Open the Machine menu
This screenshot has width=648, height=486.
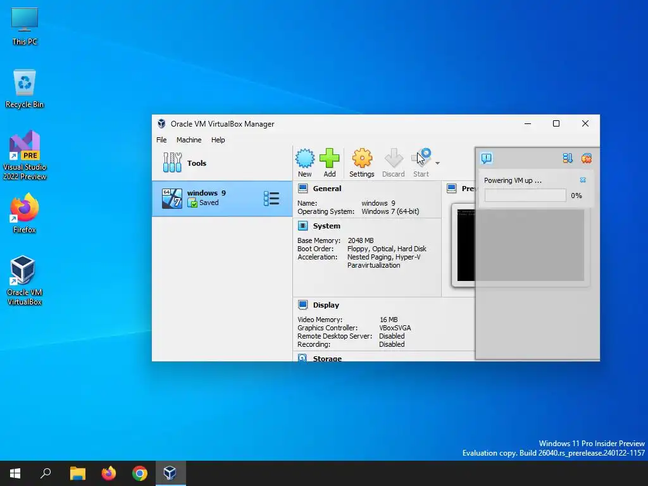coord(189,140)
